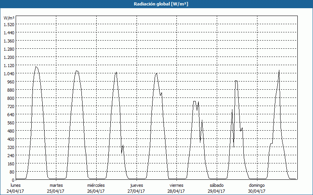Click the 800 y-axis value

[11, 98]
